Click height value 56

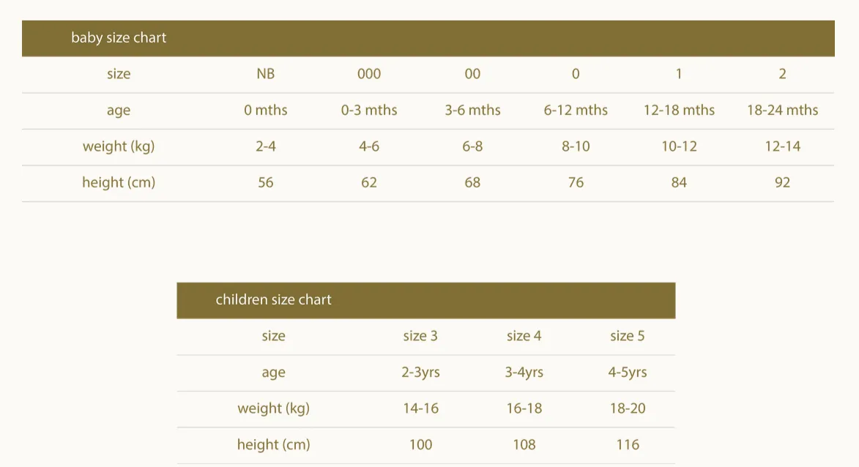pyautogui.click(x=266, y=182)
